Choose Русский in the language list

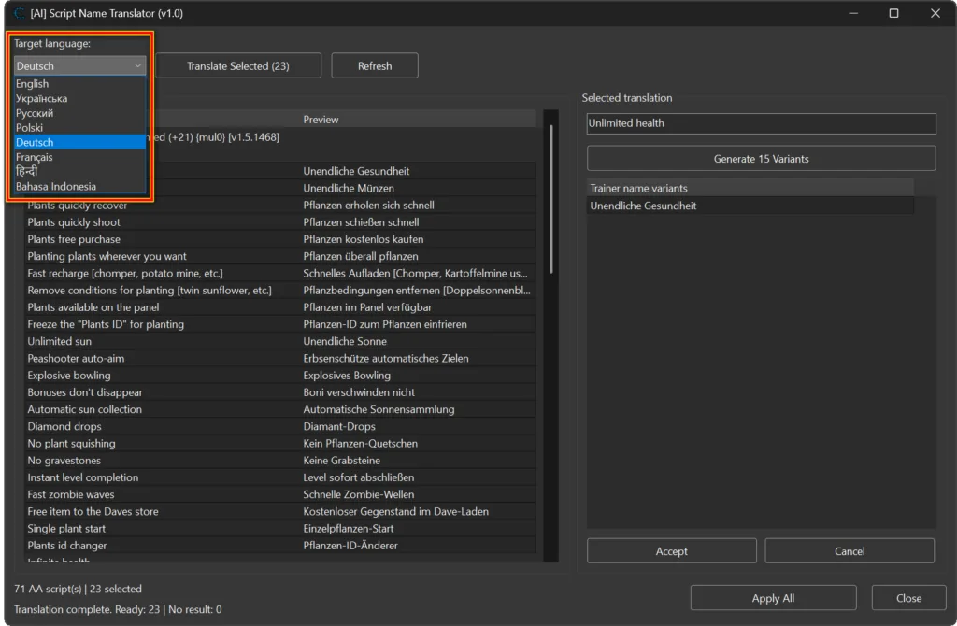click(79, 113)
